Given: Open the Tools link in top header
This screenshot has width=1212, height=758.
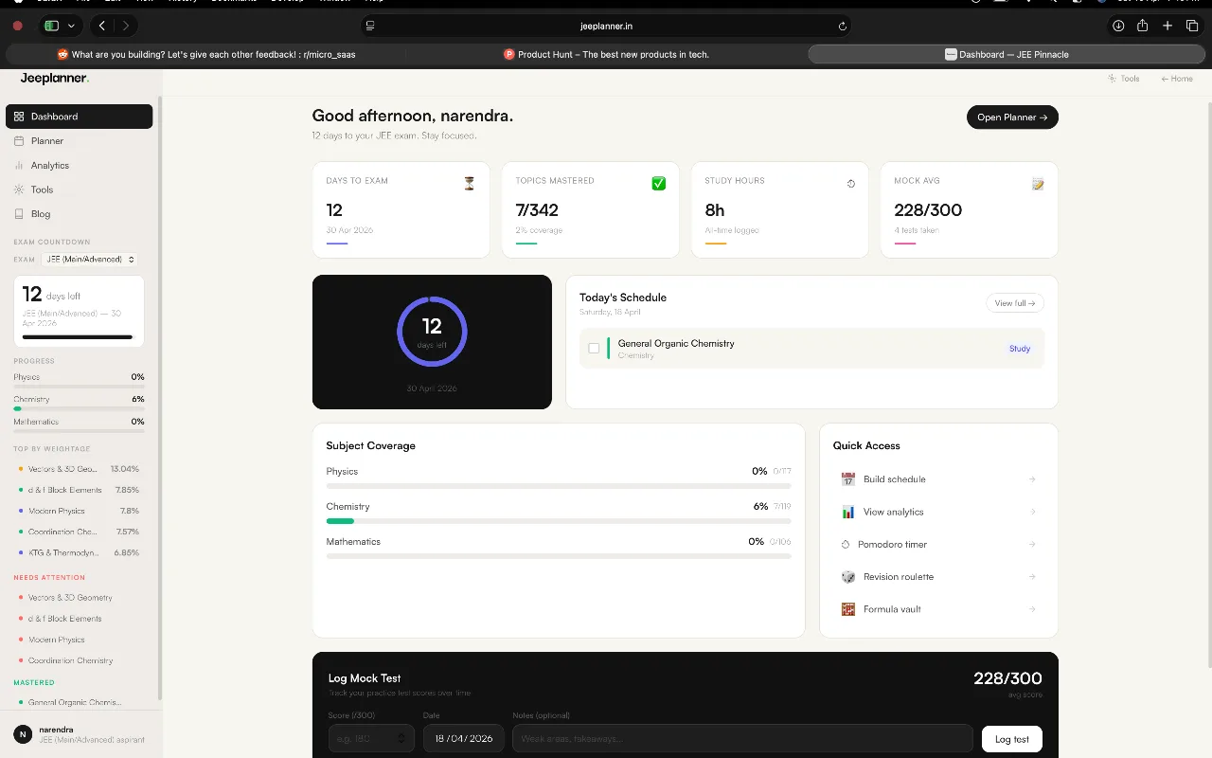Looking at the screenshot, I should (x=1124, y=79).
